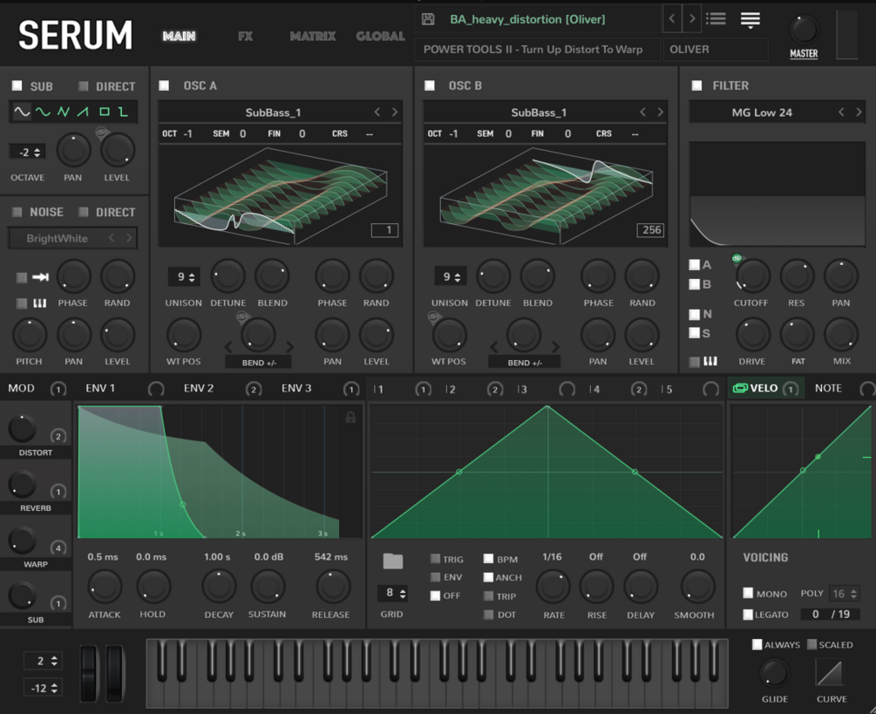Click modulation tag on Sub Level knob

tap(102, 133)
